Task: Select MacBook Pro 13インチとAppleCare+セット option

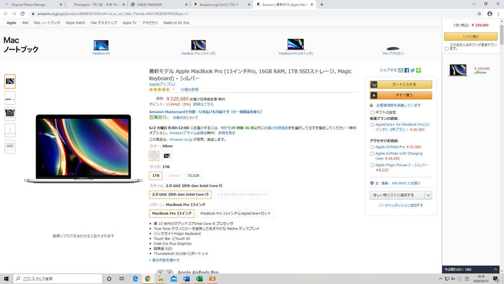Action: pyautogui.click(x=235, y=213)
